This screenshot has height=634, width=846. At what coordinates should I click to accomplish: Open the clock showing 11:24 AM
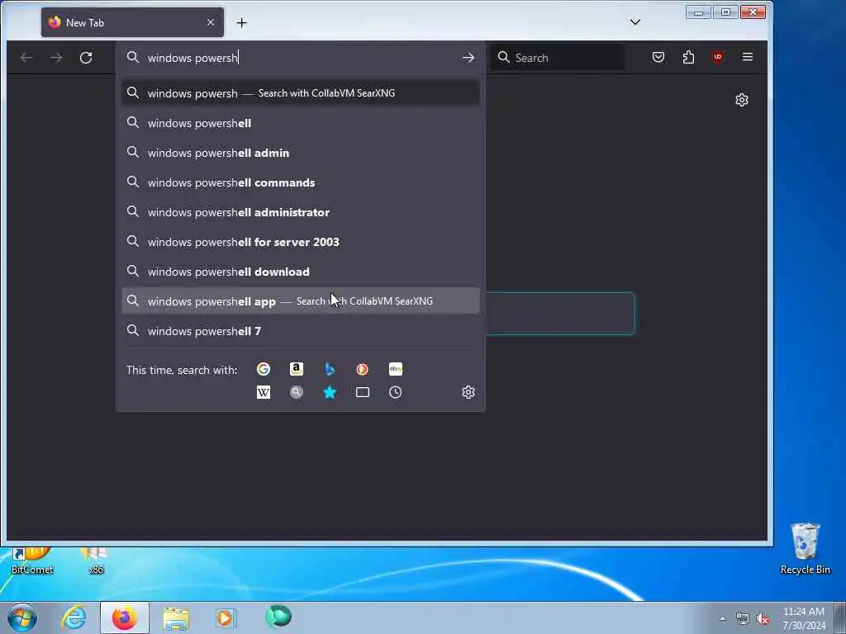804,618
